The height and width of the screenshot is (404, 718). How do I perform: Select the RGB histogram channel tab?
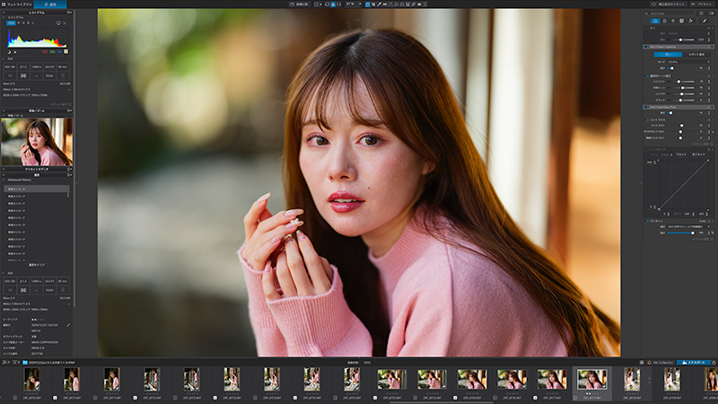coord(11,23)
